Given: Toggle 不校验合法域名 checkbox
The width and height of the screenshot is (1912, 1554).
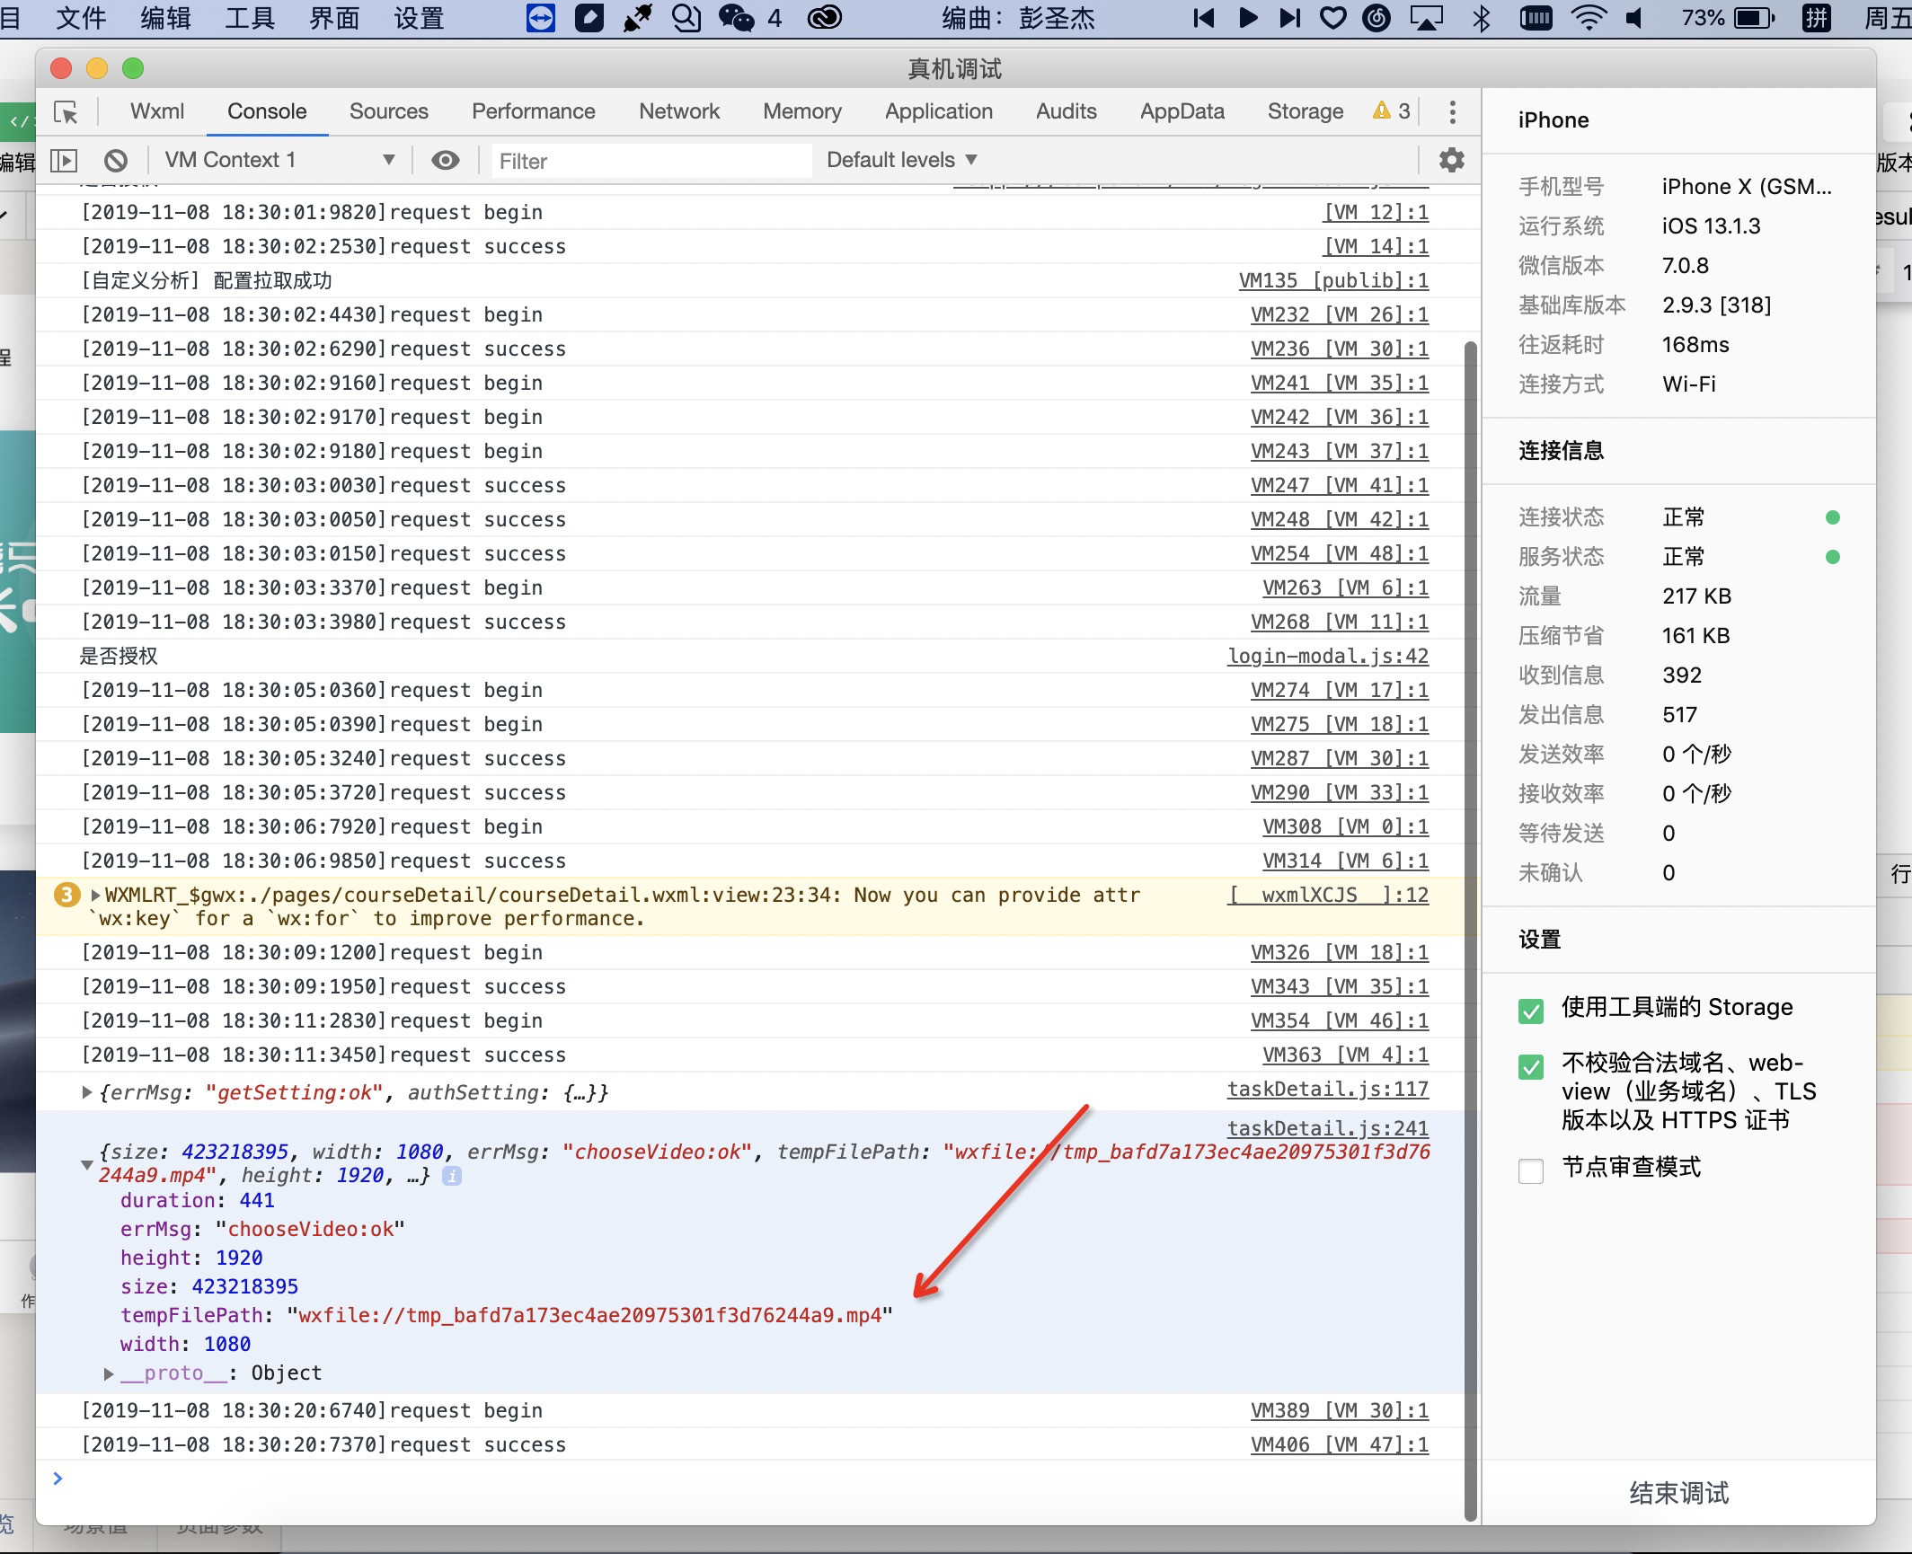Looking at the screenshot, I should (1531, 1066).
